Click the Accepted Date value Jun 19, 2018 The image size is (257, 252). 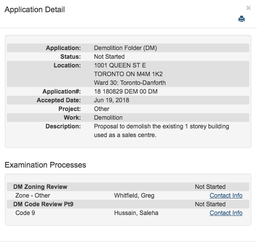point(112,100)
